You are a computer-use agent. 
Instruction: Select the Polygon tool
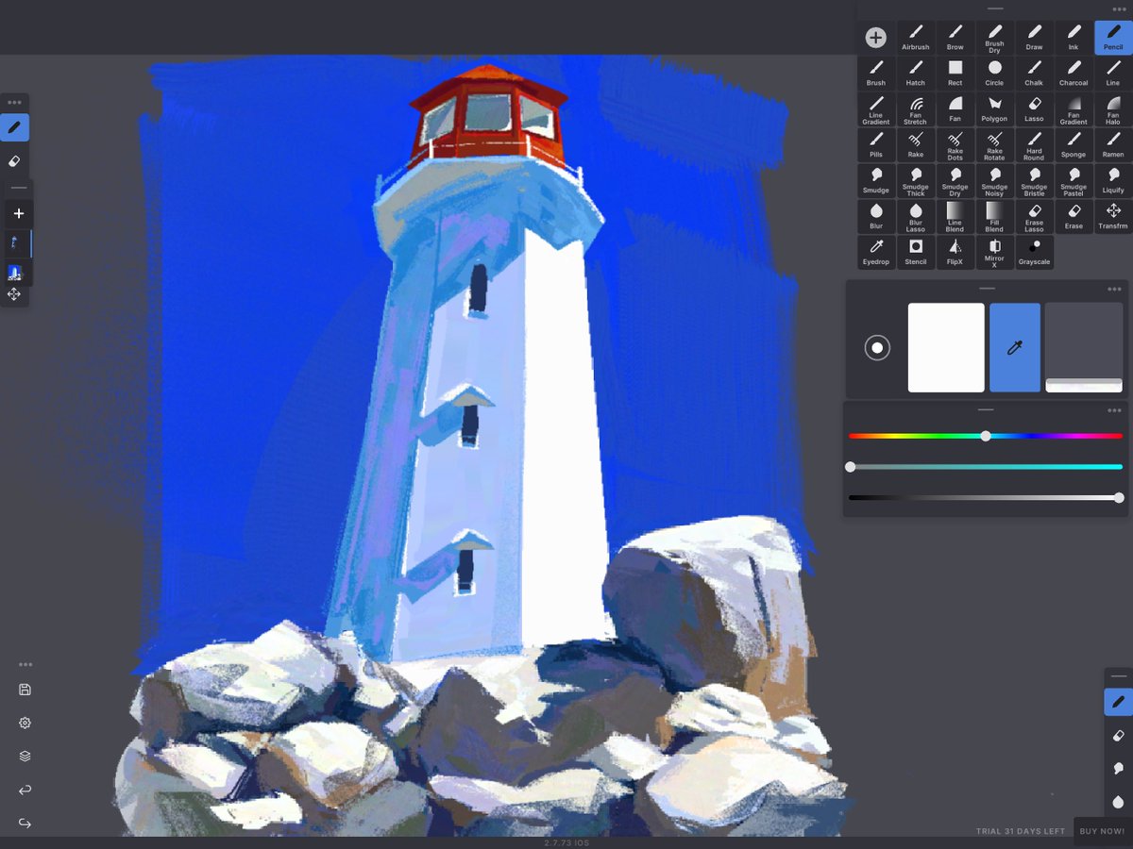pos(994,109)
